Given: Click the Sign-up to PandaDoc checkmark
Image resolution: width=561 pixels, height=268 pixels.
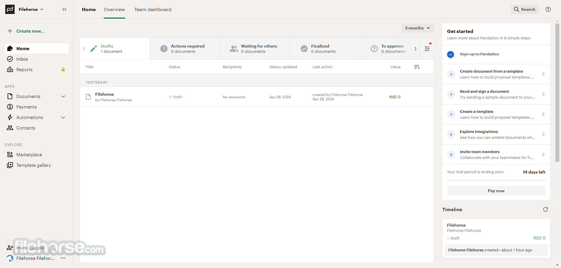Looking at the screenshot, I should (450, 54).
